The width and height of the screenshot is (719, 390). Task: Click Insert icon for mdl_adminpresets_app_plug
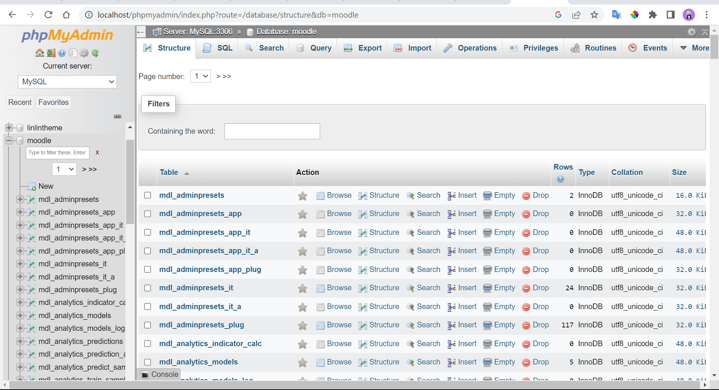(x=451, y=270)
